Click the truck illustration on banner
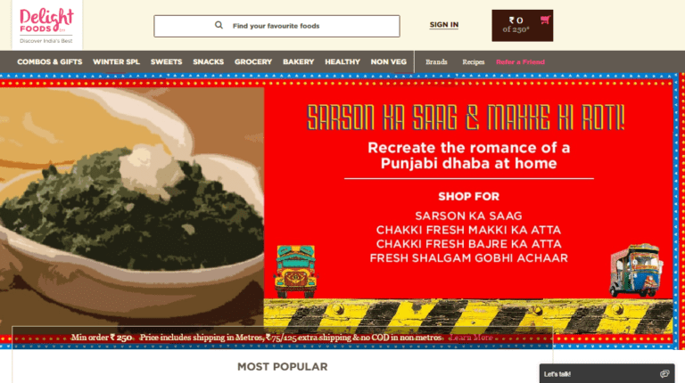Image resolution: width=685 pixels, height=383 pixels. [x=295, y=272]
